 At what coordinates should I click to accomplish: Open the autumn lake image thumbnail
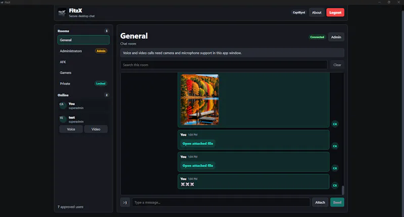[x=199, y=99]
